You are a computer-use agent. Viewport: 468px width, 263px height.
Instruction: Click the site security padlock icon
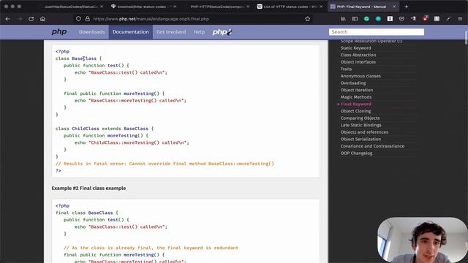click(x=87, y=19)
